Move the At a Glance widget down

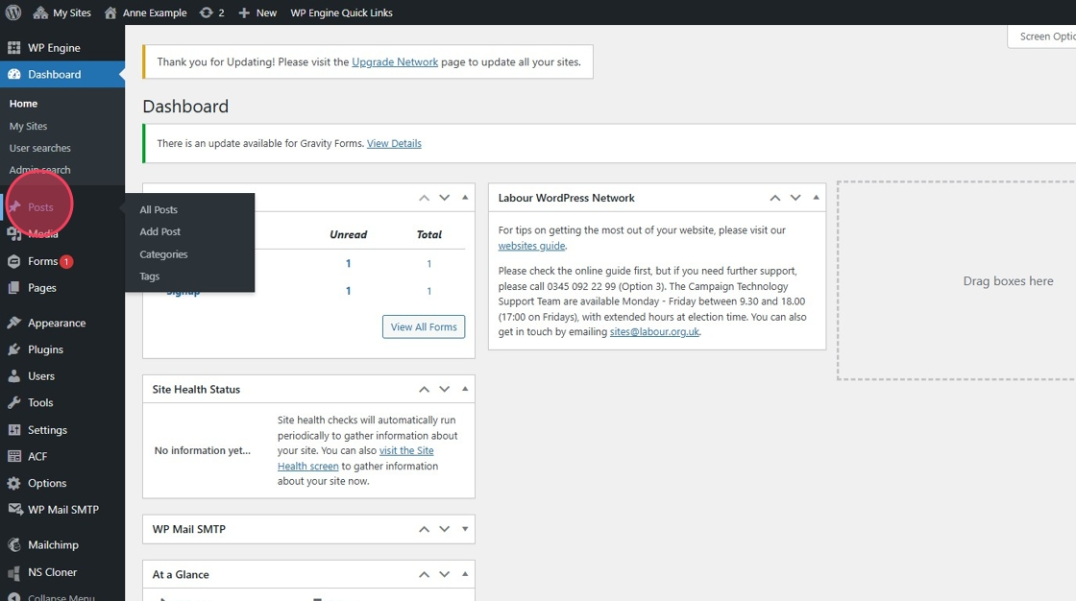coord(444,574)
